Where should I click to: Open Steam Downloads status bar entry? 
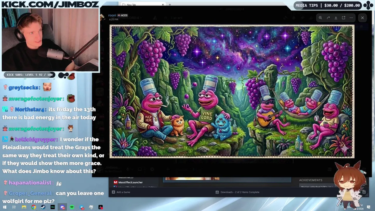237,192
